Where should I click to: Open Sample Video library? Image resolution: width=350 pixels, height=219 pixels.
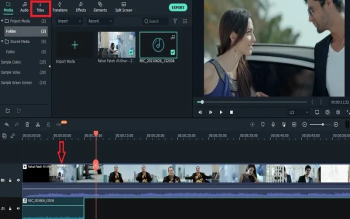[24, 72]
